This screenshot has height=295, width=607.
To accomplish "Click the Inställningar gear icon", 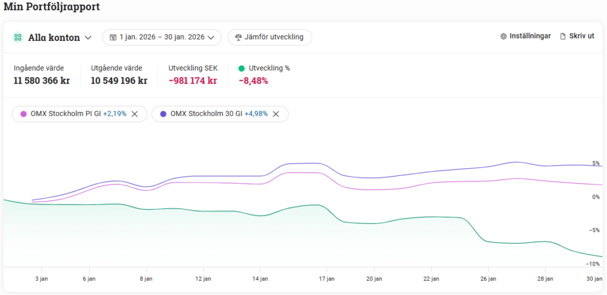I will click(504, 36).
